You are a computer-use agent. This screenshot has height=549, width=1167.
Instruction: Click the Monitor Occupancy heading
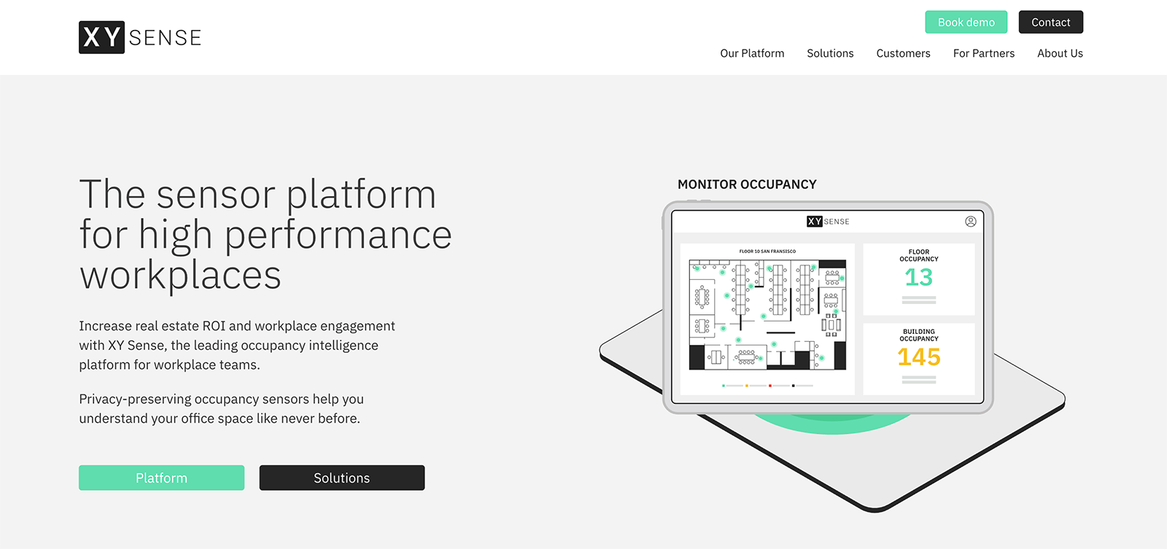(747, 184)
